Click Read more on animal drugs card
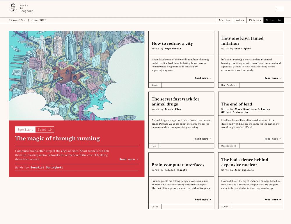 [x=203, y=139]
